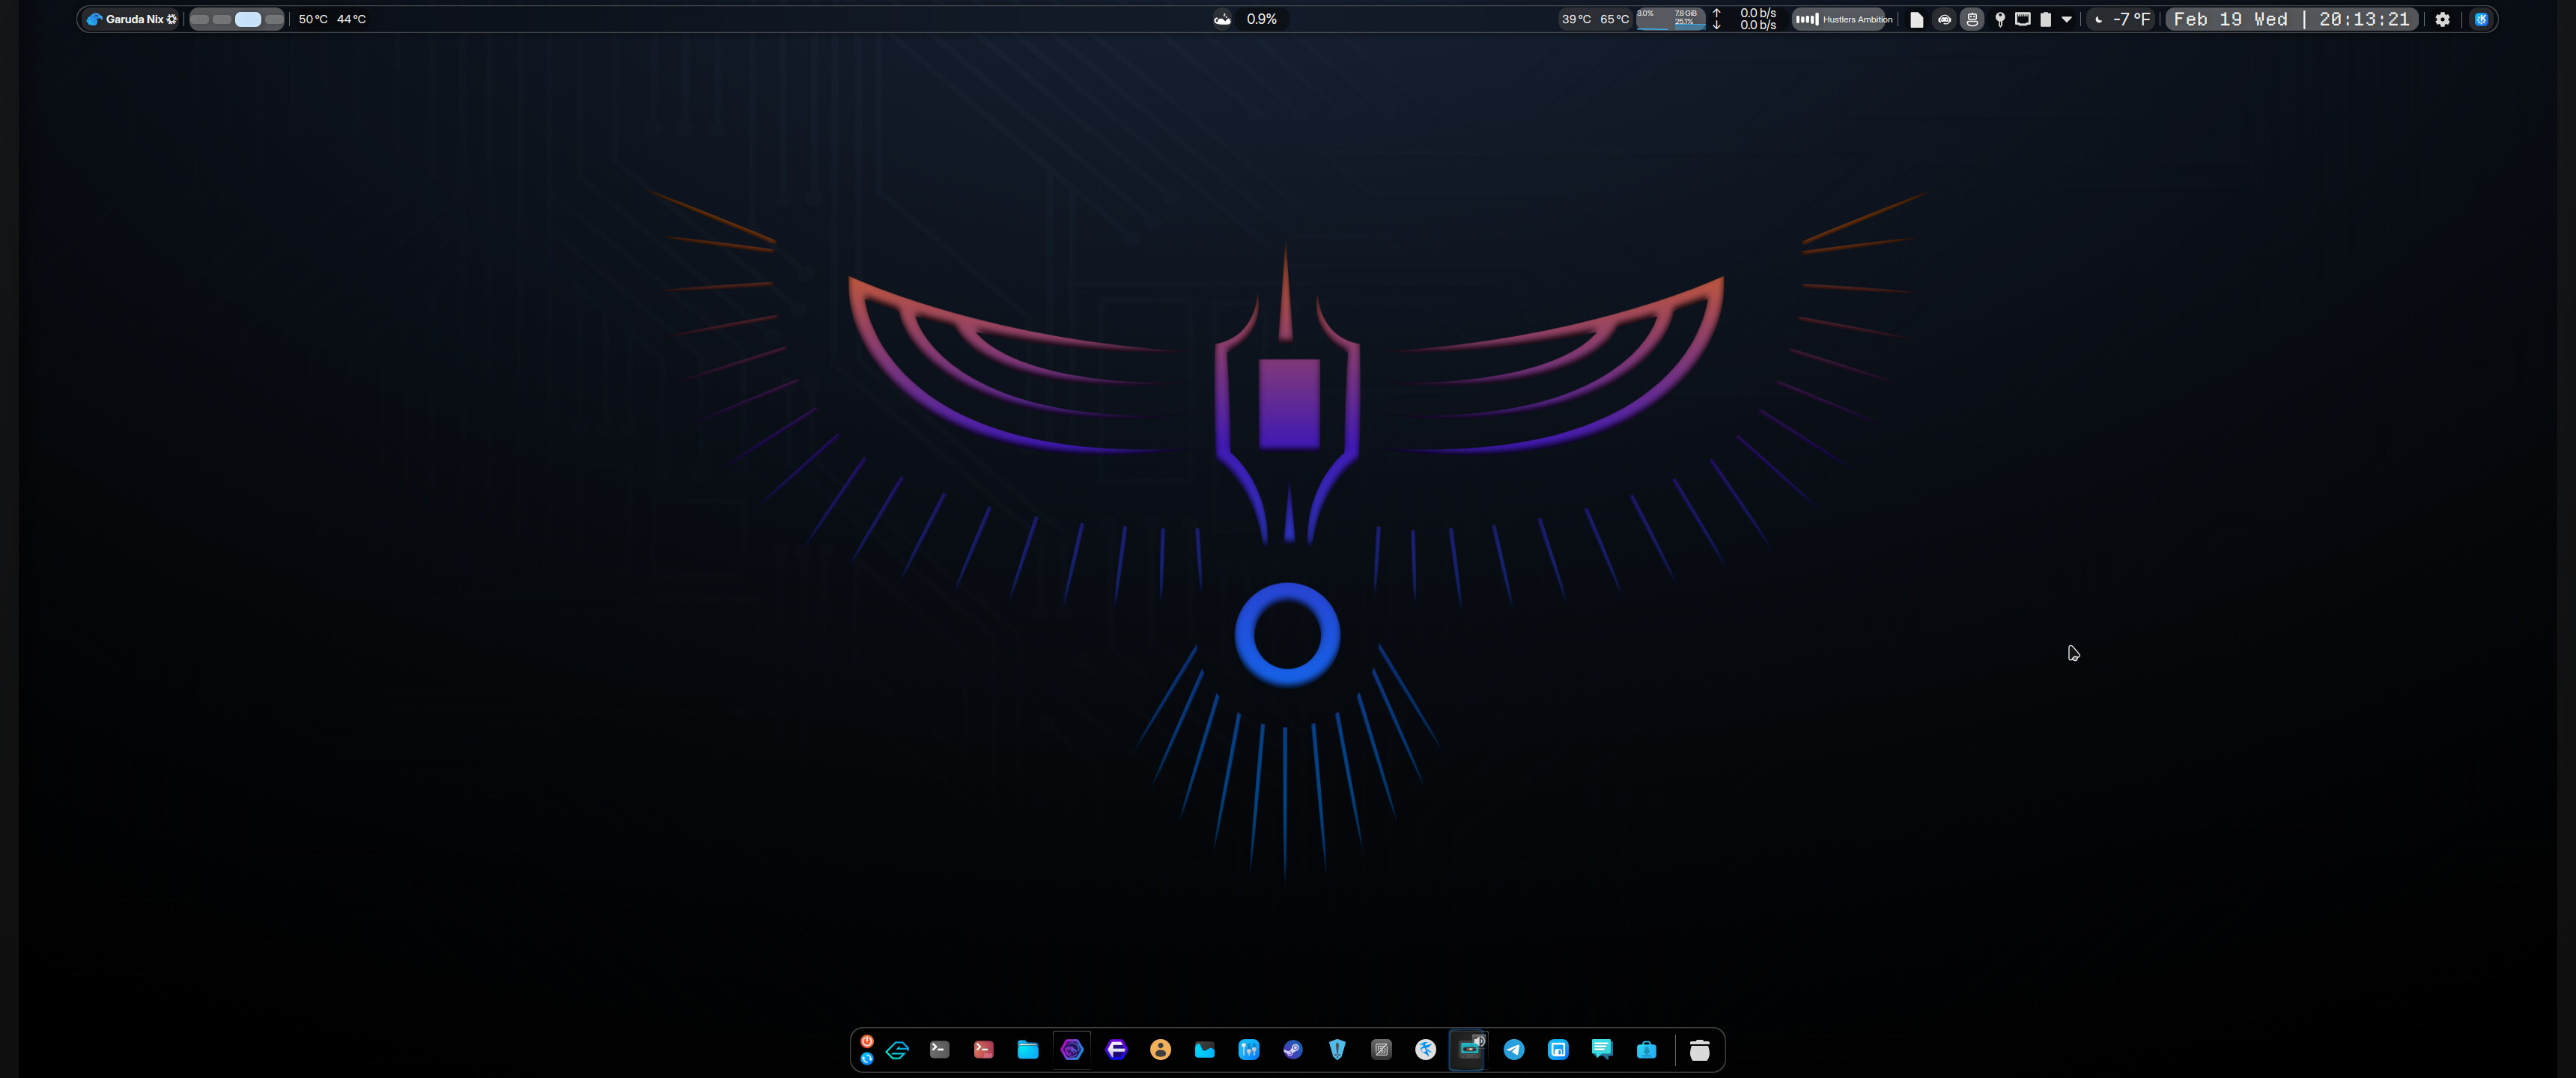
Task: Open the red terminal app in dock
Action: (x=984, y=1050)
